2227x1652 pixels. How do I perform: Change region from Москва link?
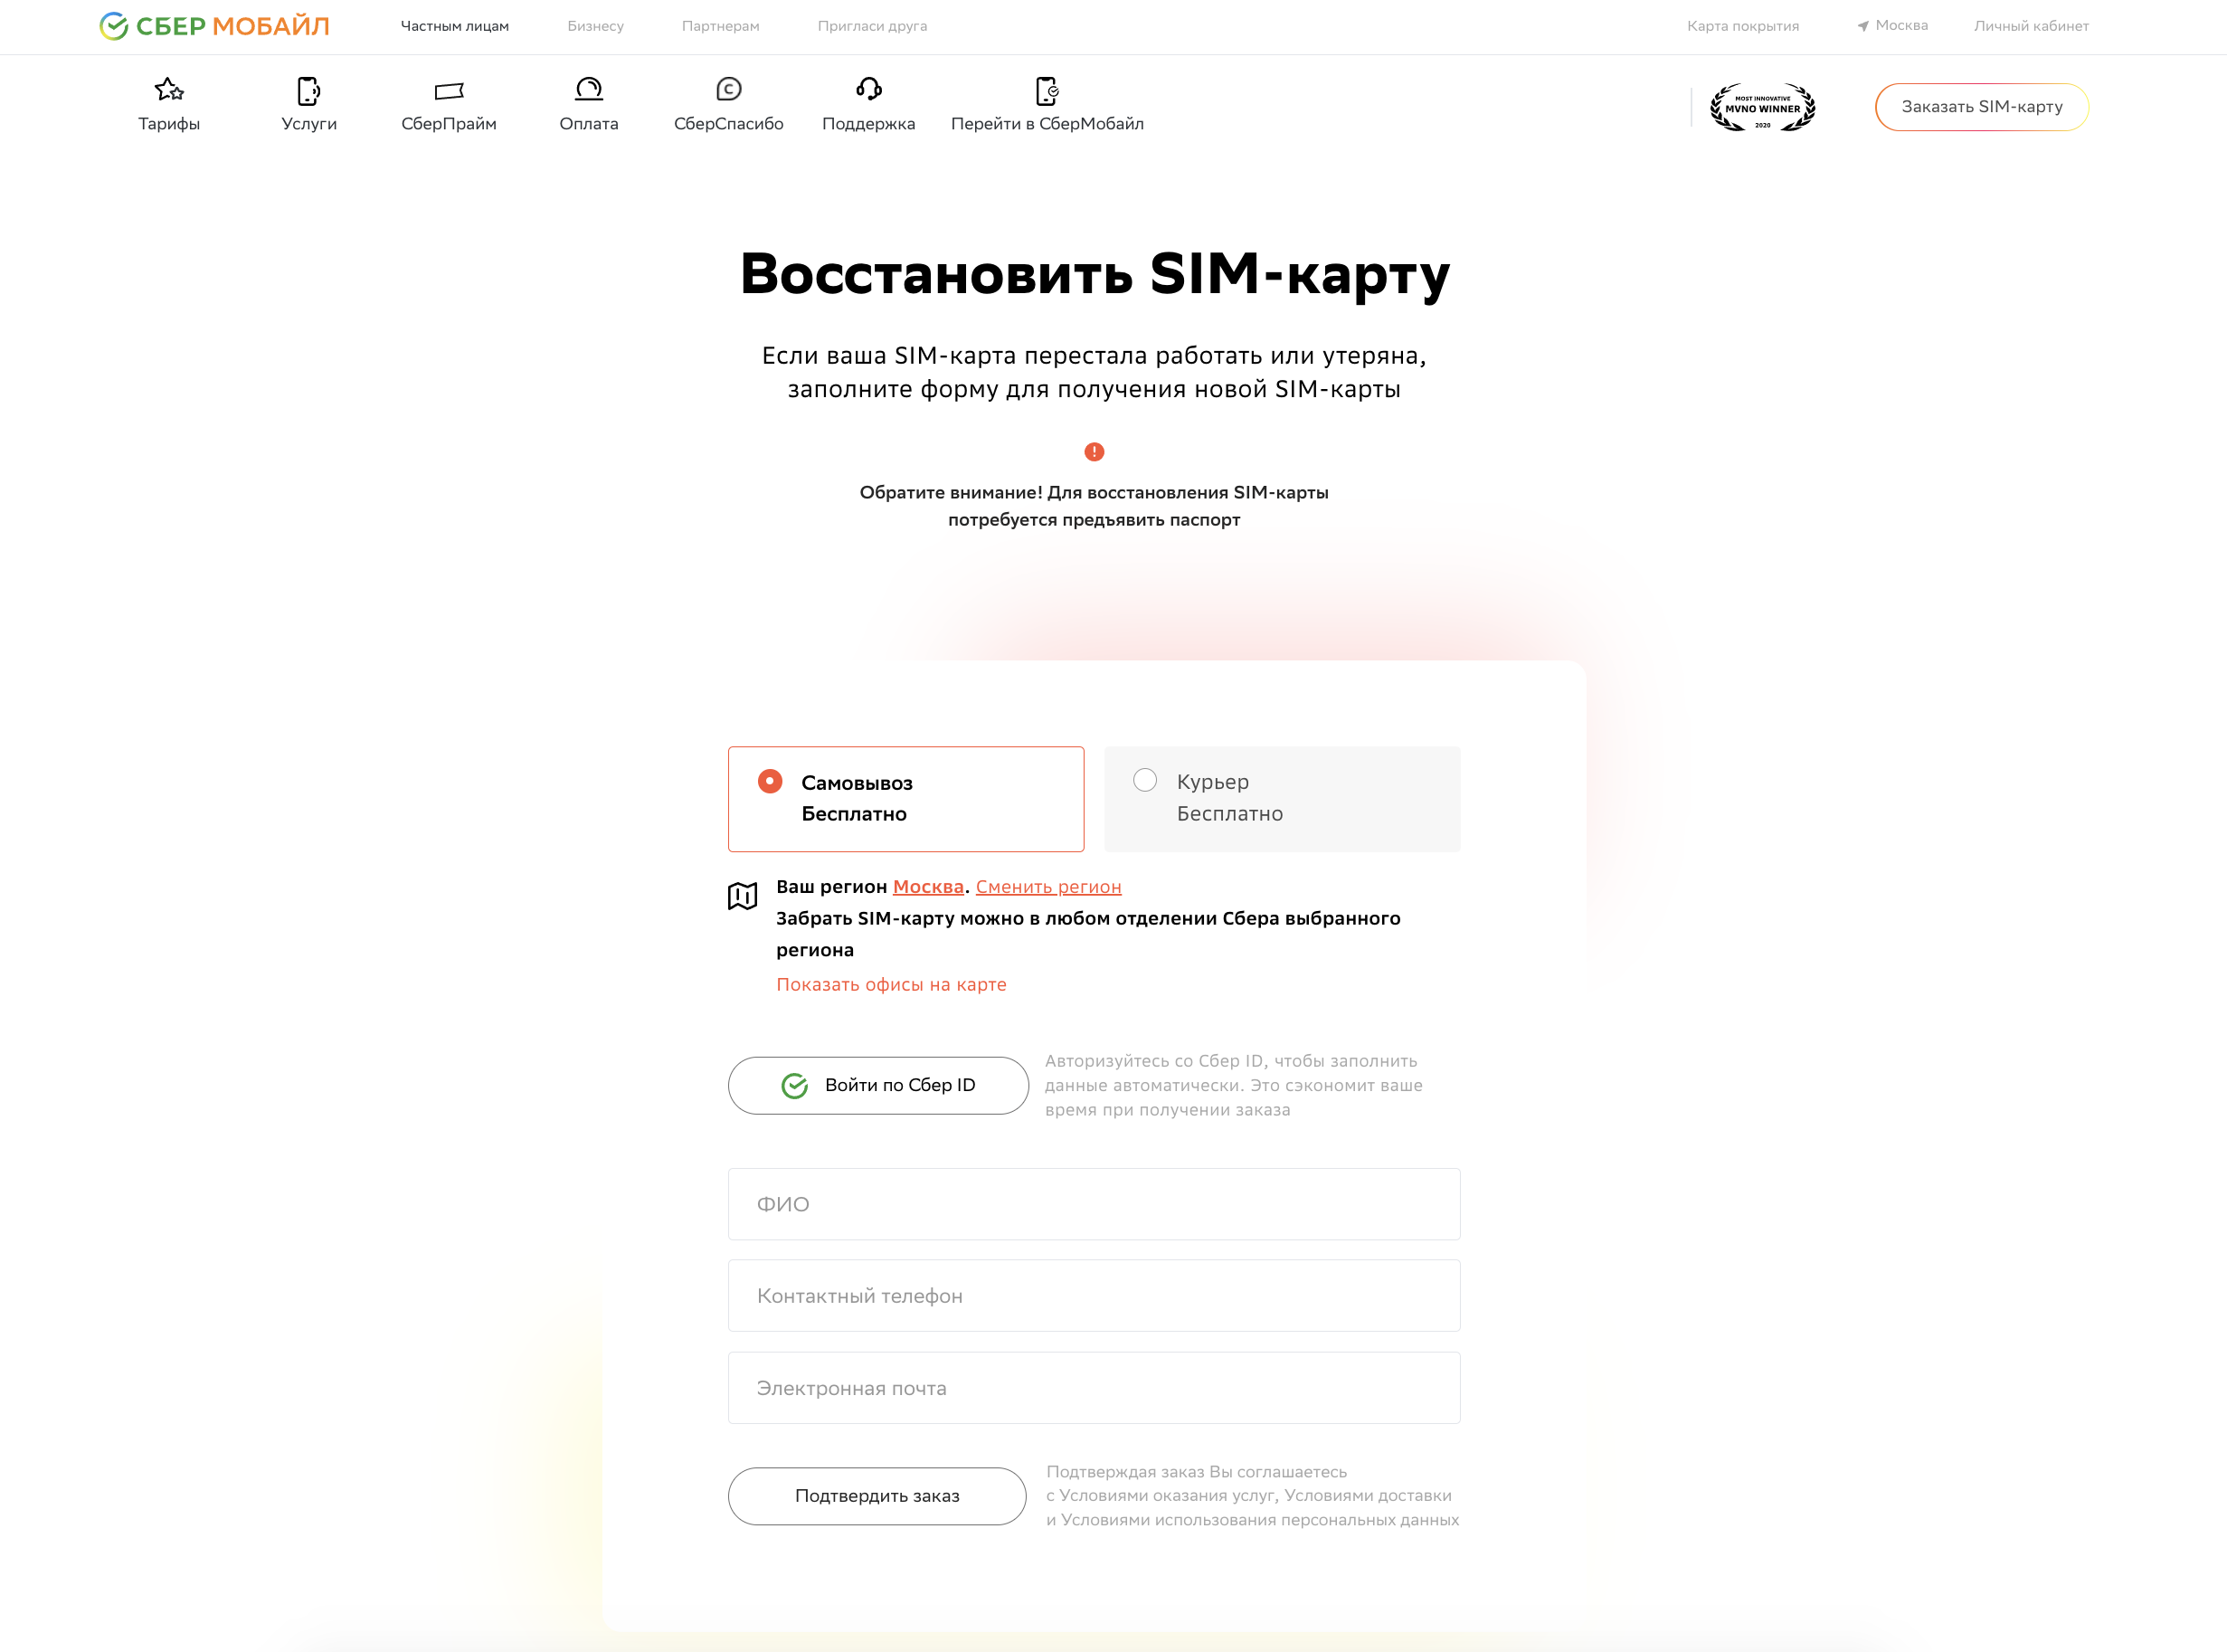click(927, 886)
